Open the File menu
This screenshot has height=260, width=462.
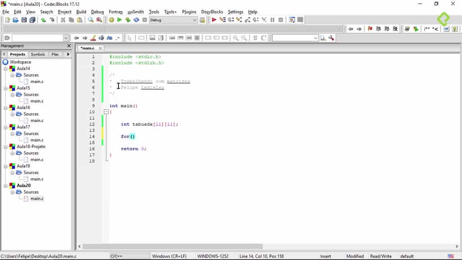click(x=5, y=12)
